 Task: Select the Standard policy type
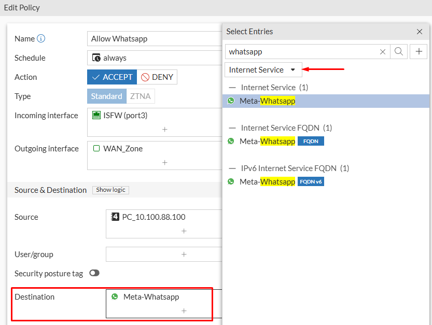[x=106, y=96]
